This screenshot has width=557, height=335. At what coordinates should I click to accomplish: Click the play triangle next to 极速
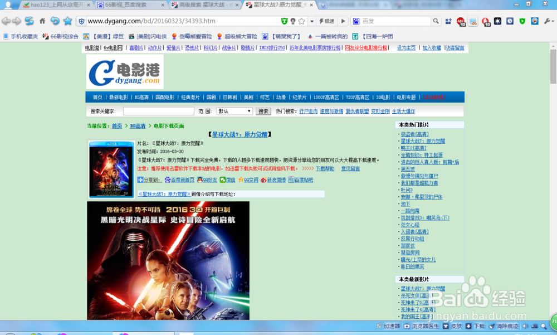[x=343, y=21]
